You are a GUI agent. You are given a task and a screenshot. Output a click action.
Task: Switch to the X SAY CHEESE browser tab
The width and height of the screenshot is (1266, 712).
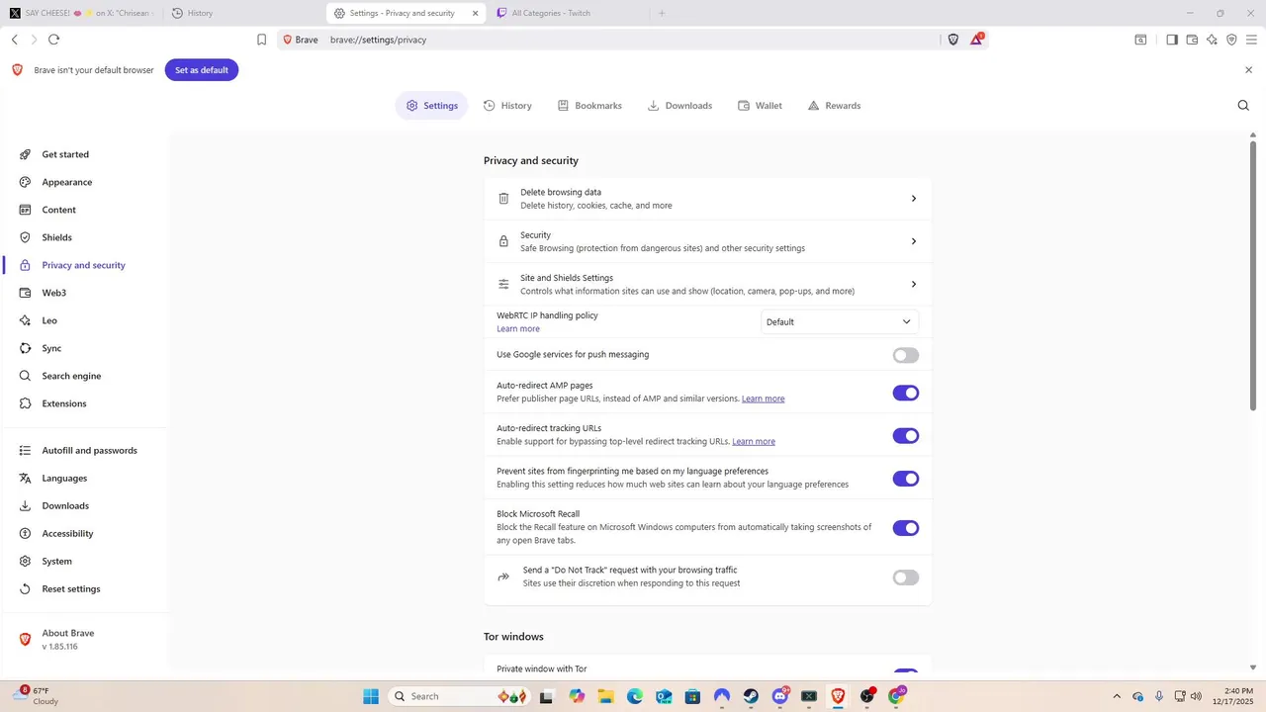point(81,13)
